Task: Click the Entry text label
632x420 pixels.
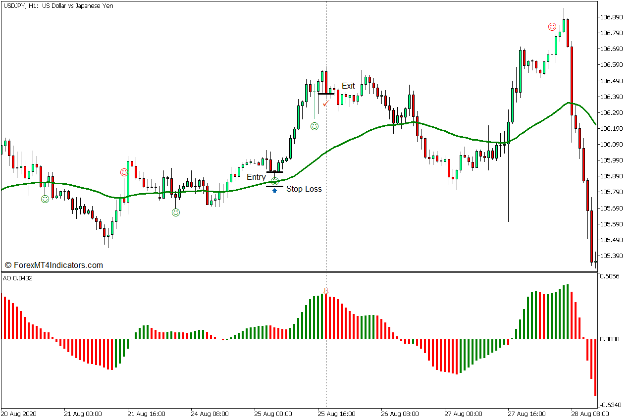Action: coord(256,177)
